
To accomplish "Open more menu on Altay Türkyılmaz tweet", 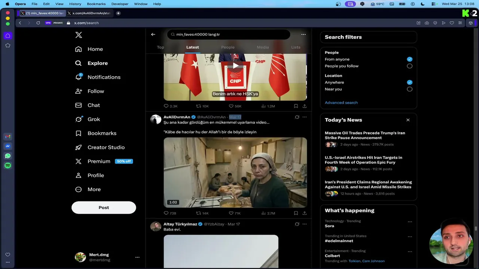I will (305, 224).
